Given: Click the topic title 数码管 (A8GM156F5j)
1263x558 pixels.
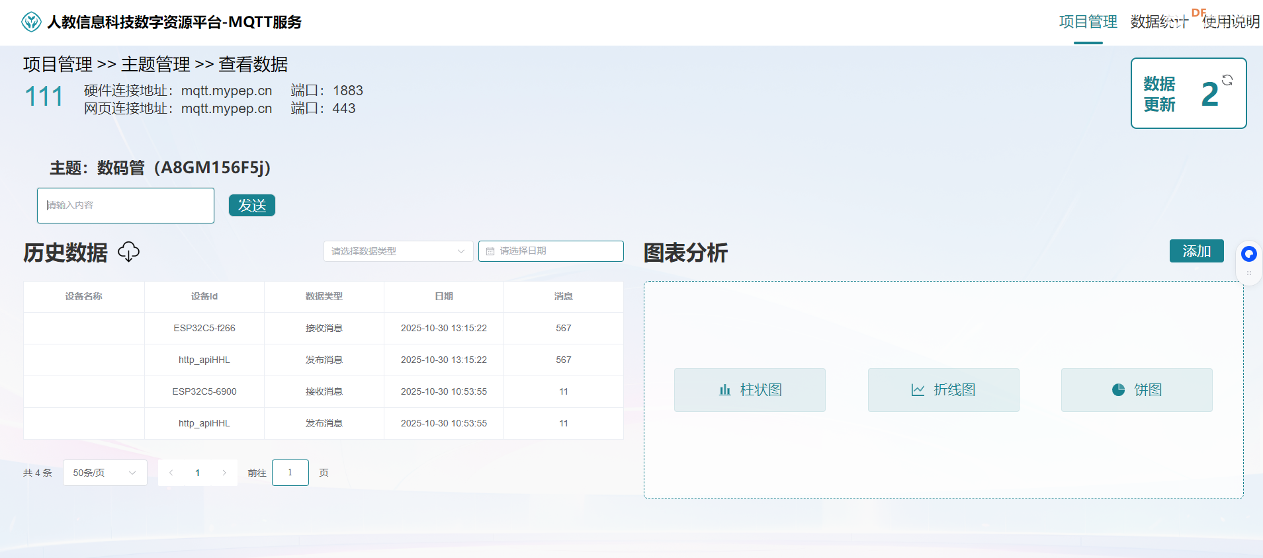Looking at the screenshot, I should pyautogui.click(x=160, y=168).
